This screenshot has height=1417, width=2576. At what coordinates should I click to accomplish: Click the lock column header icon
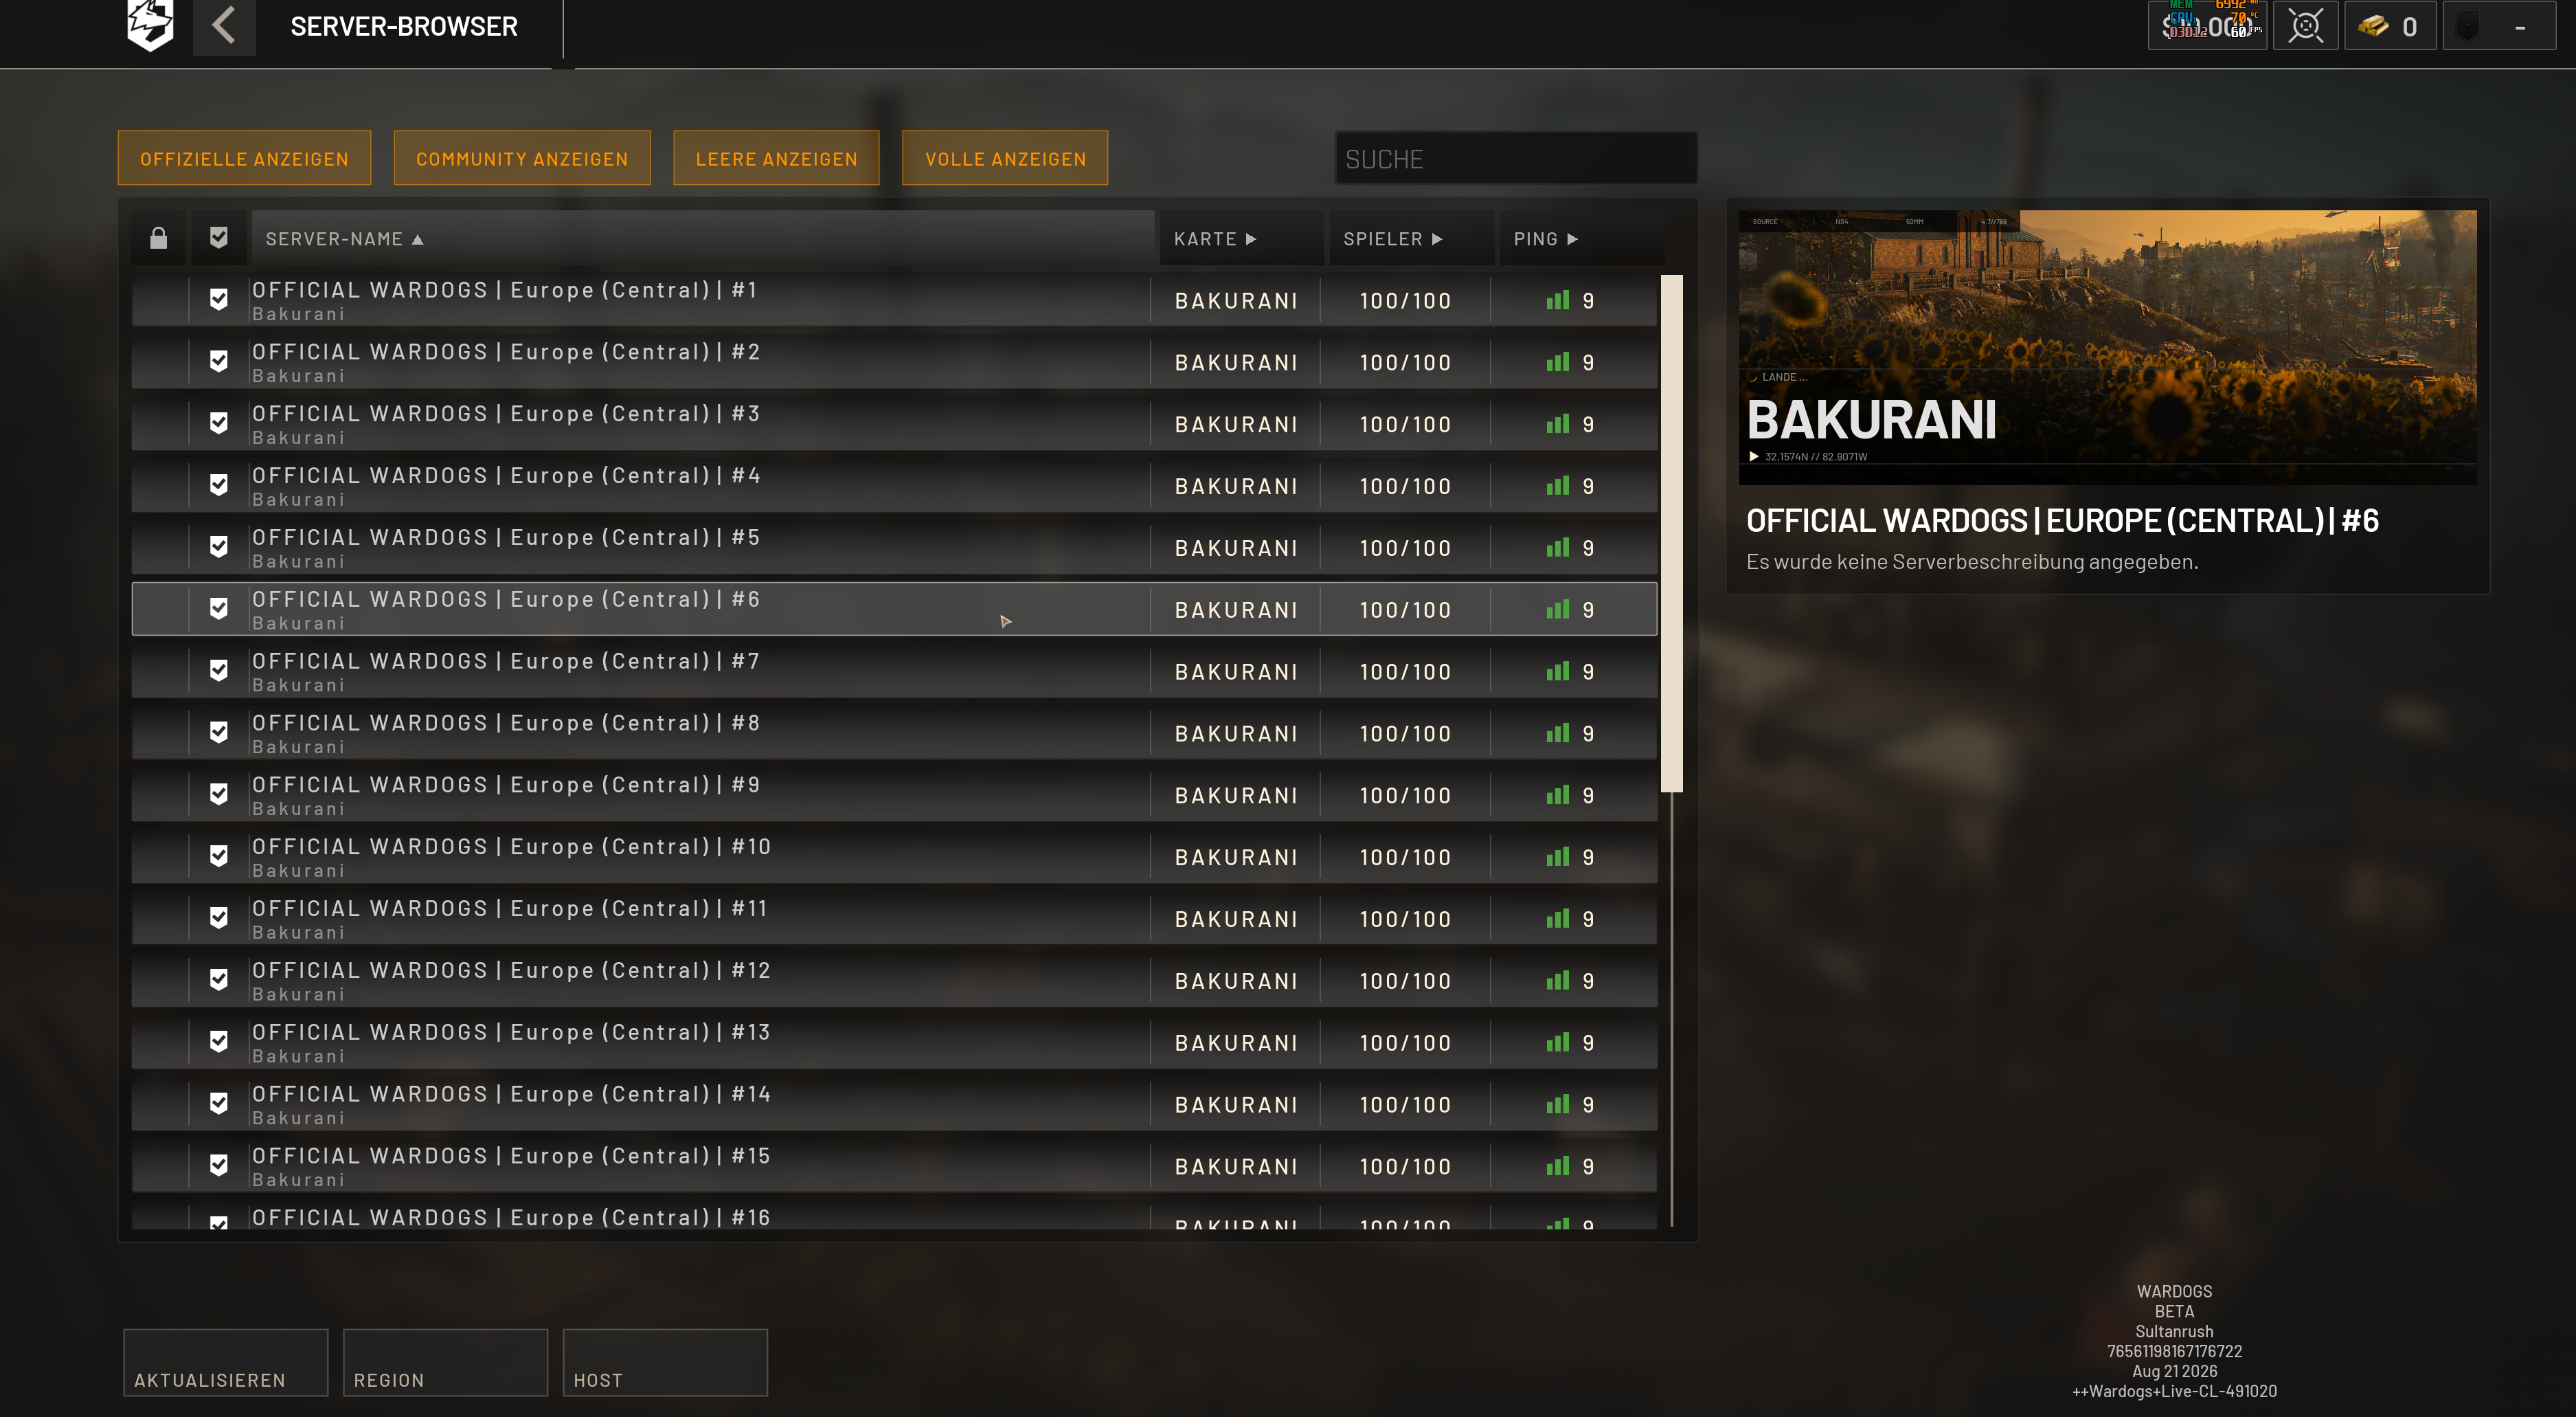[158, 238]
